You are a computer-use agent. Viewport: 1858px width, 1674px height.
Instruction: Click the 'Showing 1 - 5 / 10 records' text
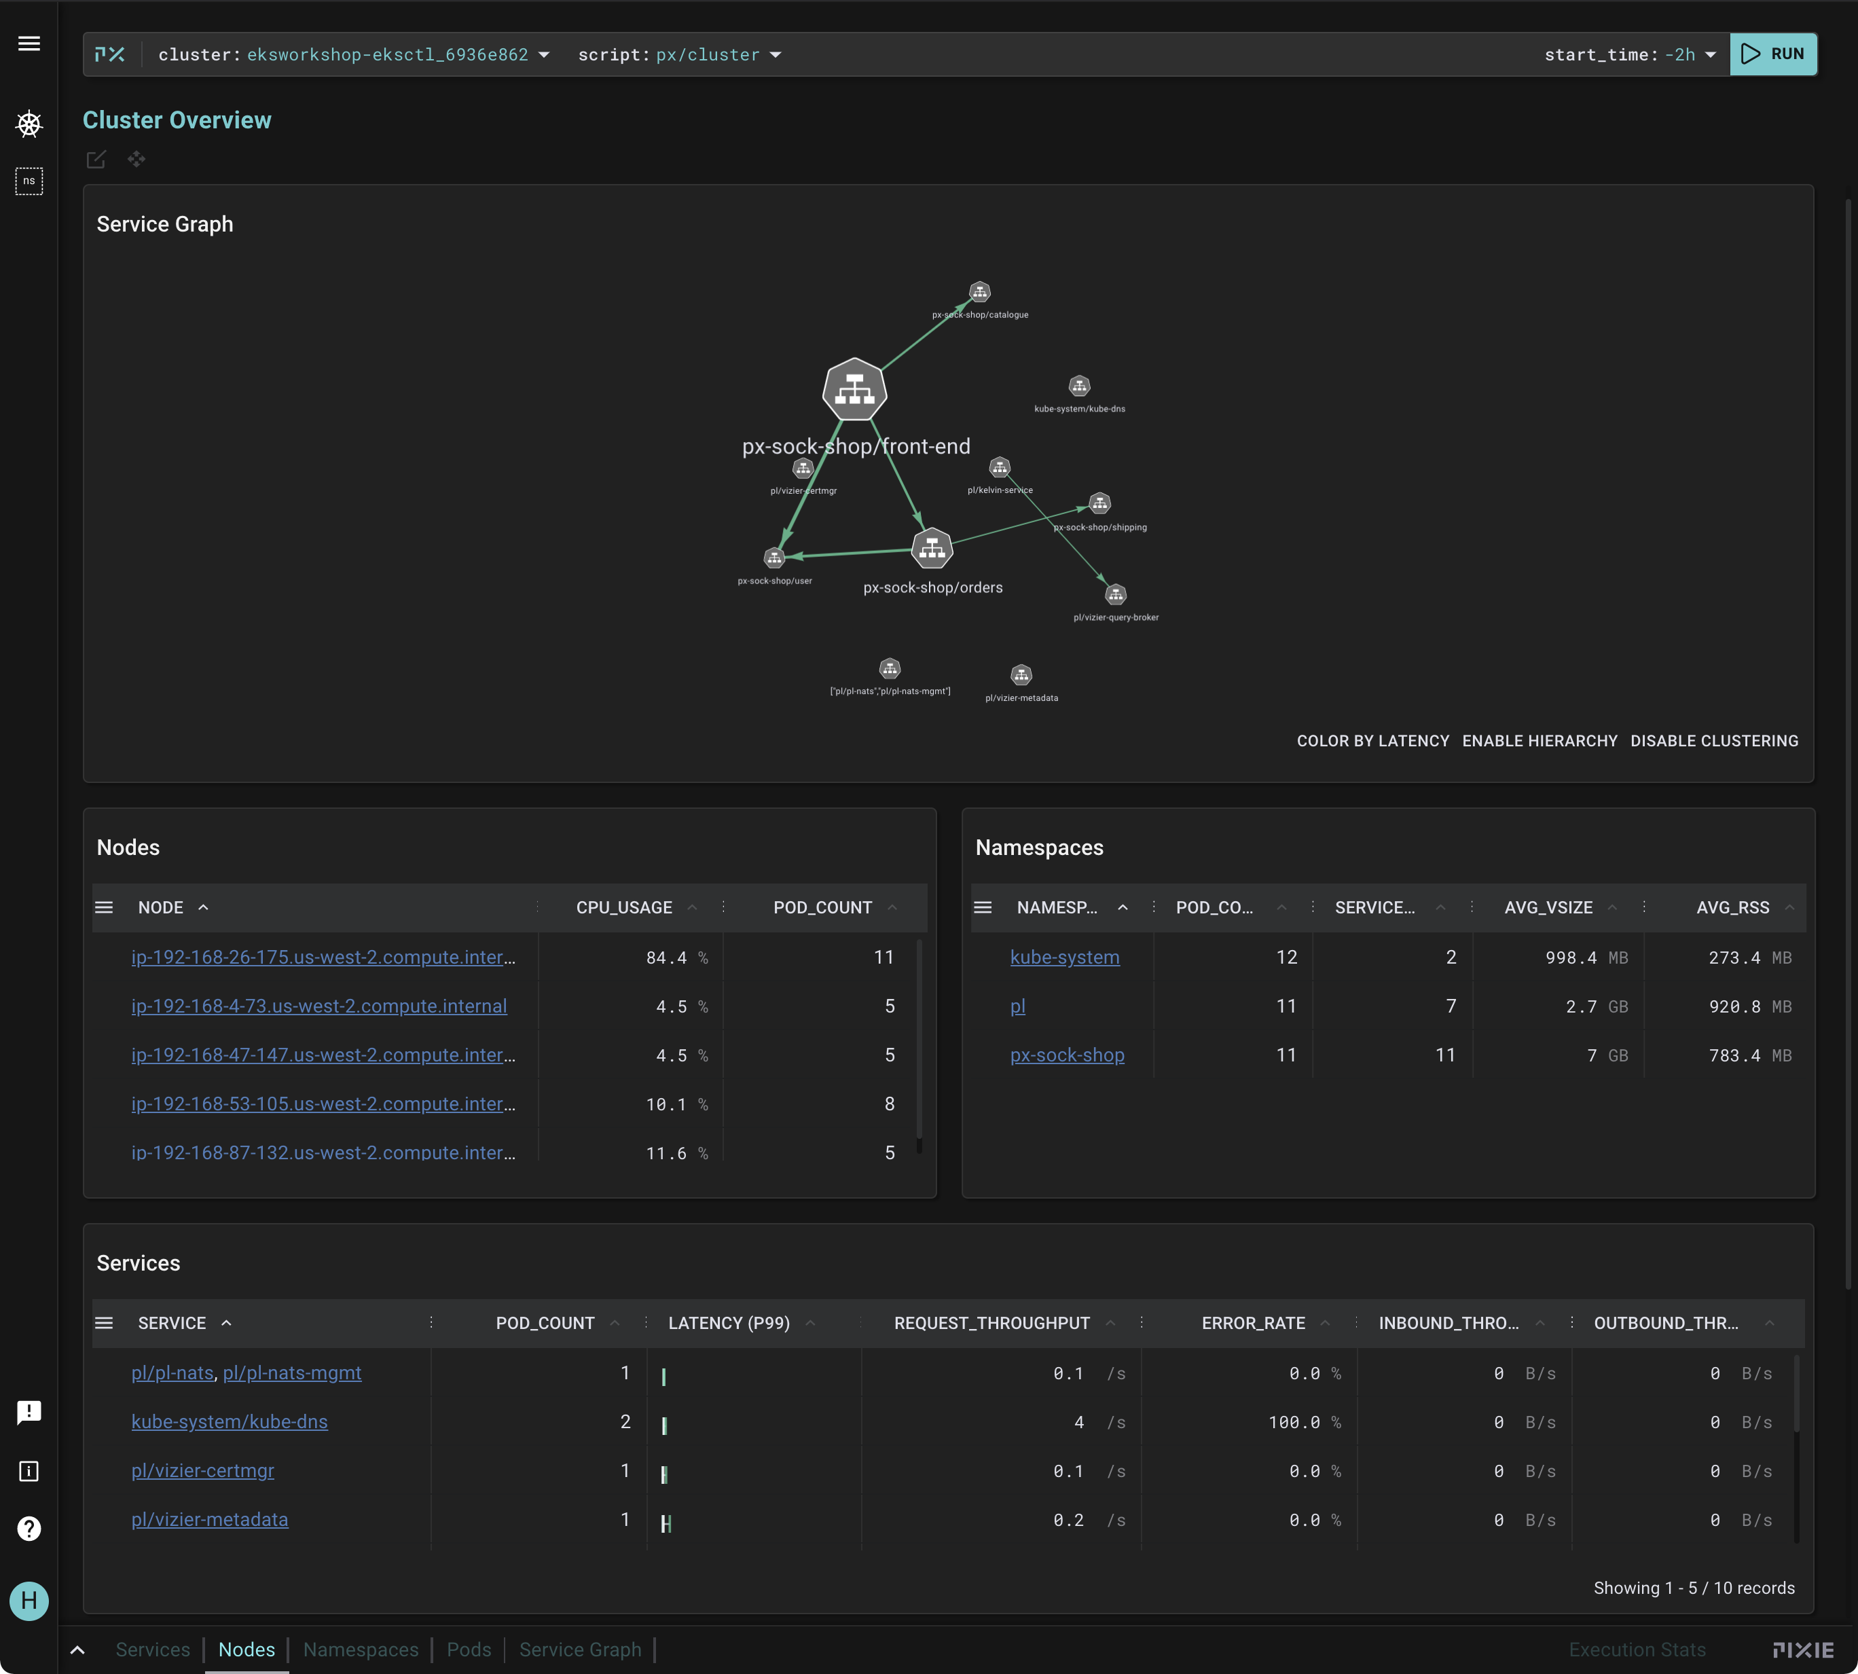pyautogui.click(x=1694, y=1588)
